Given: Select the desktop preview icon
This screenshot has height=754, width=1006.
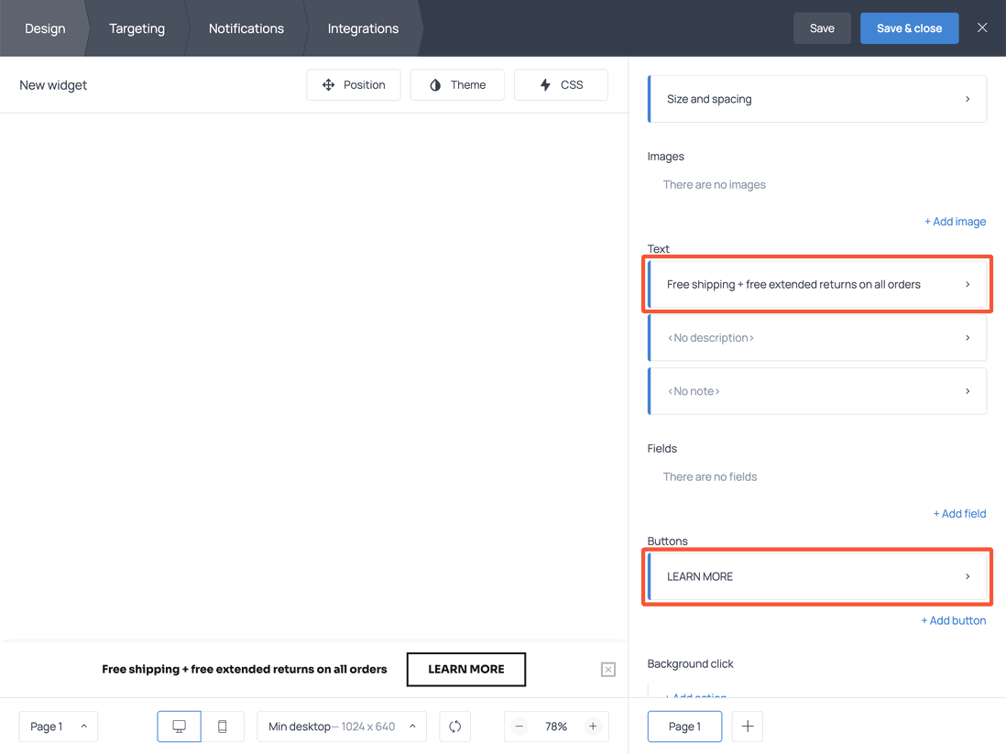Looking at the screenshot, I should pyautogui.click(x=179, y=726).
